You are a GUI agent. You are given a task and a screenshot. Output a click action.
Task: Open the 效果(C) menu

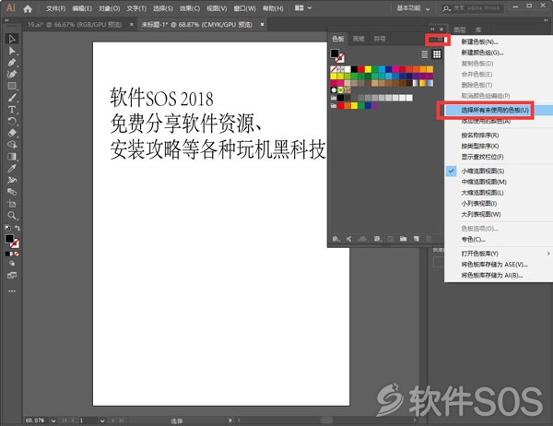[190, 8]
